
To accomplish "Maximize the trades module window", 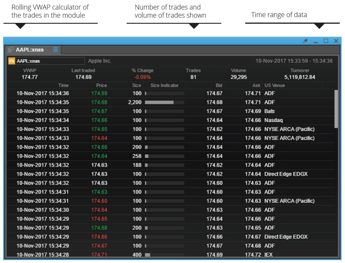I will point(326,41).
